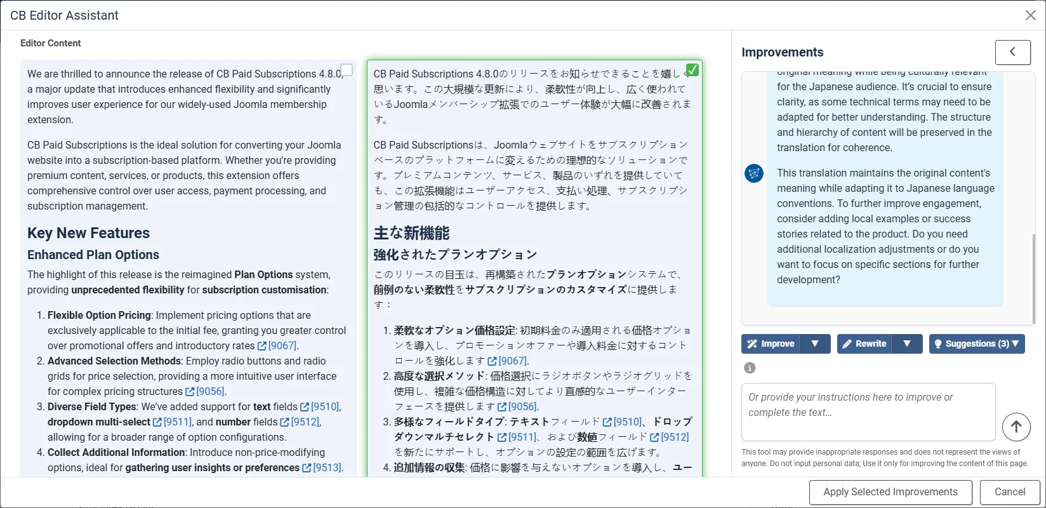The image size is (1046, 508).
Task: Click the info icon below the Improve button
Action: pos(750,368)
